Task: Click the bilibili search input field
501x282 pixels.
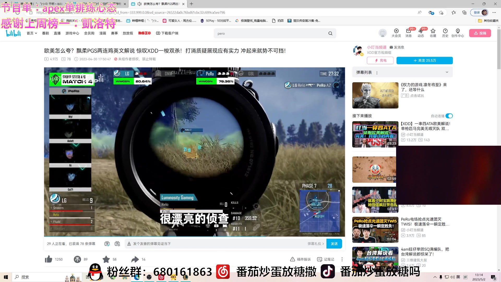Action: [271, 33]
